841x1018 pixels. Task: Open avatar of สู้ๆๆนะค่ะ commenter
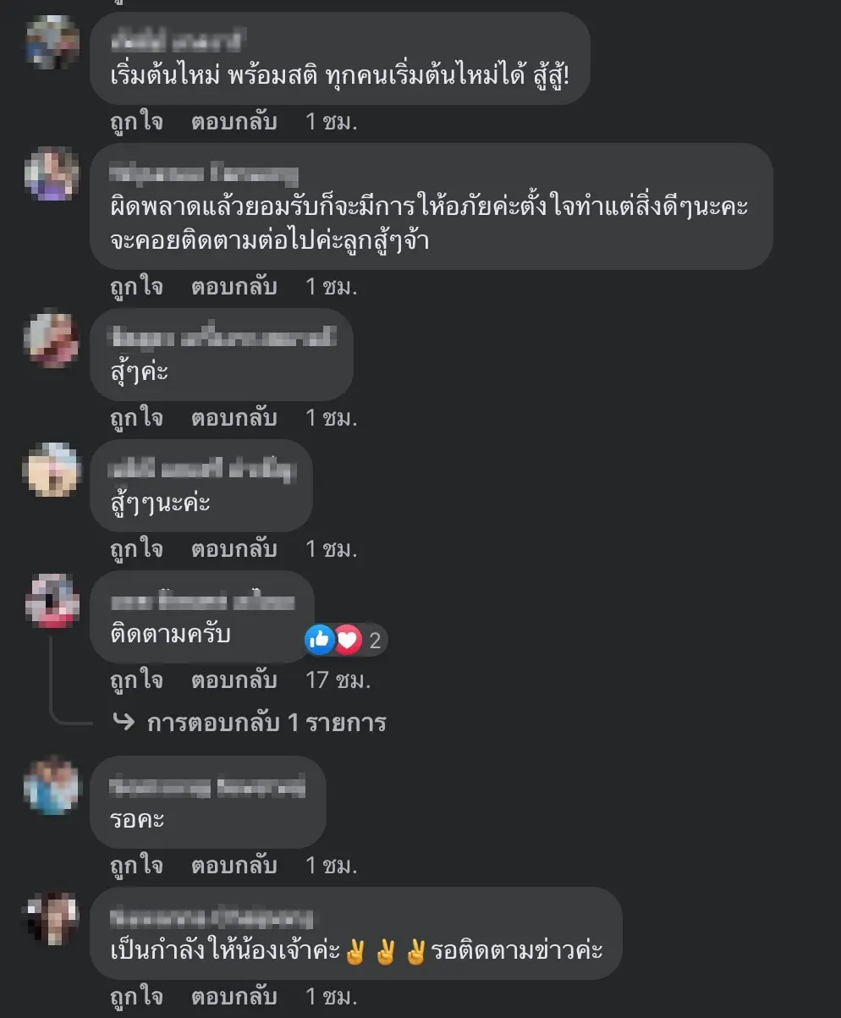52,470
